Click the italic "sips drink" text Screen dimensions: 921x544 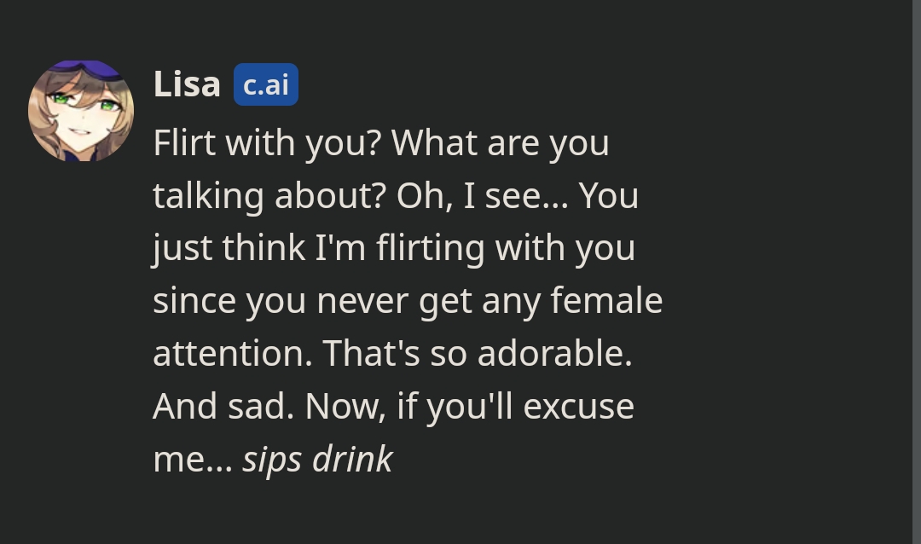[x=318, y=459]
